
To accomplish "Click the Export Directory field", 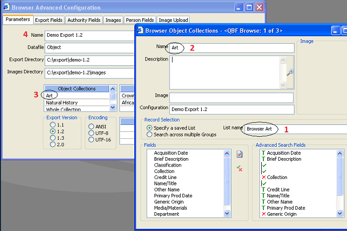I will click(90, 60).
